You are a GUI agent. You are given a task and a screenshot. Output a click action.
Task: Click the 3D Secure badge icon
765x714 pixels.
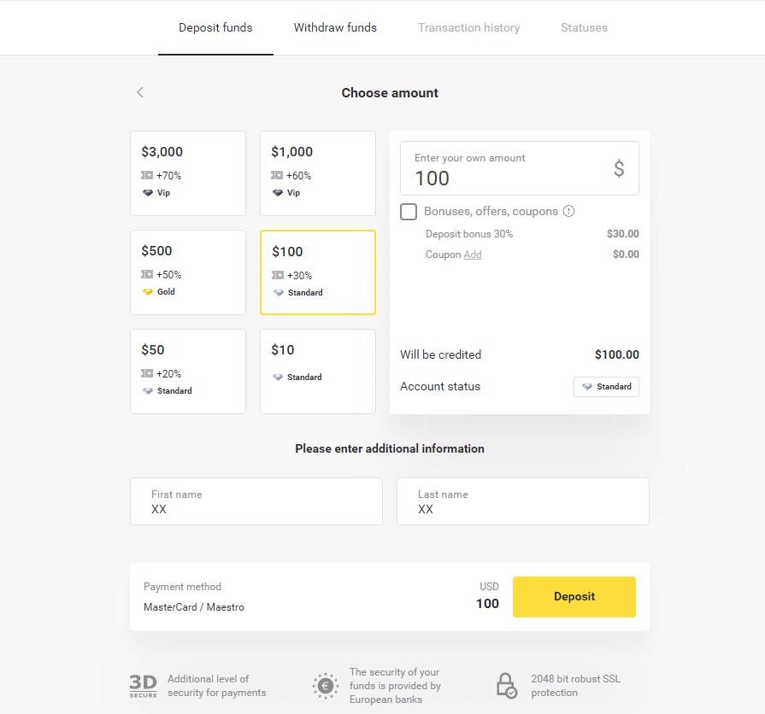click(143, 684)
